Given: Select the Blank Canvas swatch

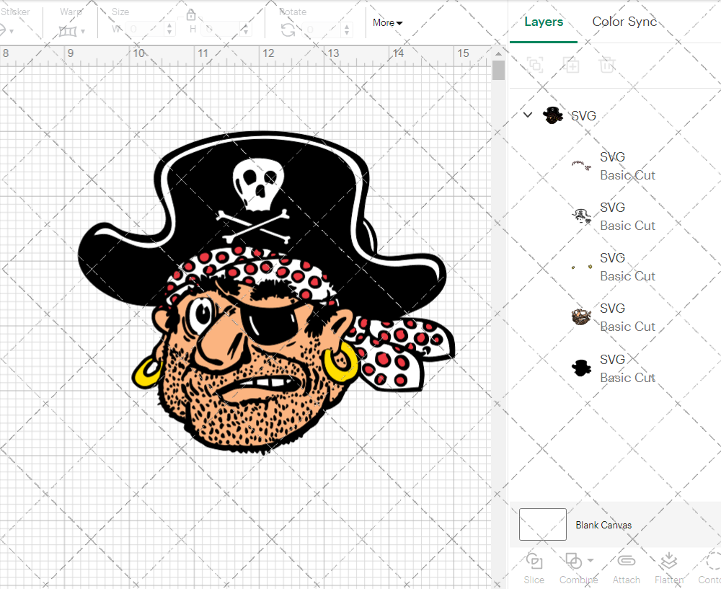Looking at the screenshot, I should coord(543,524).
